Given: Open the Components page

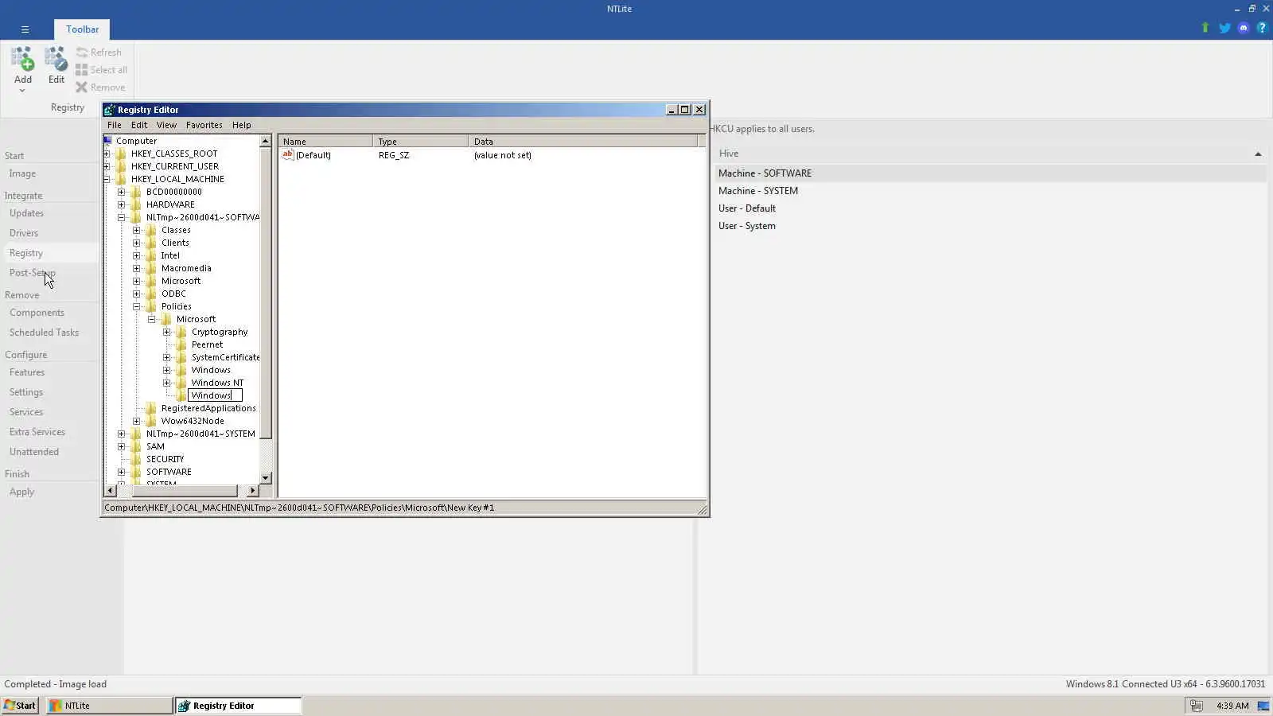Looking at the screenshot, I should tap(37, 313).
